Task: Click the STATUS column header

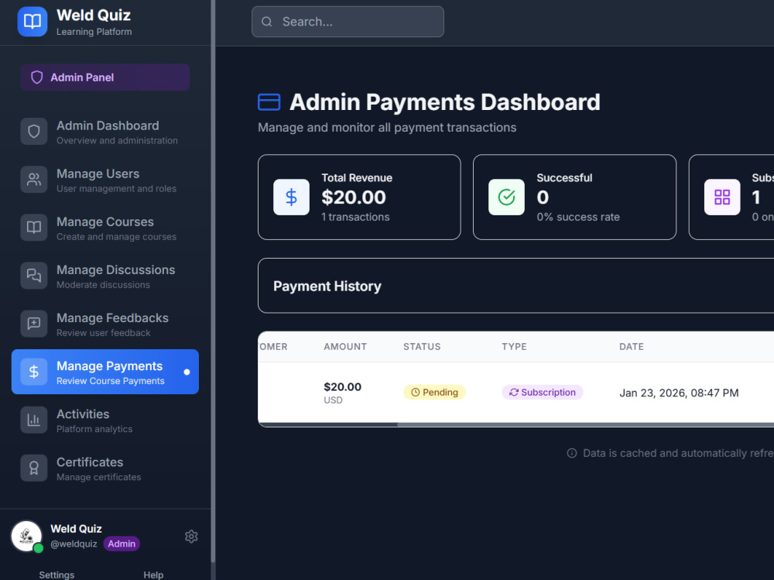Action: [422, 347]
